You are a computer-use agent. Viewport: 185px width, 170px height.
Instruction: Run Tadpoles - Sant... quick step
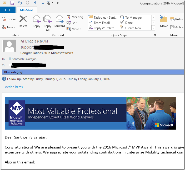(103, 17)
